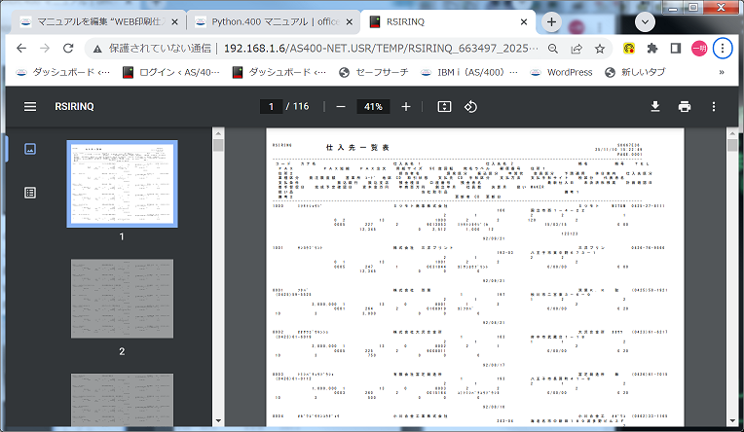Click the fit to page icon
Screen dimensions: 744x432
point(444,106)
